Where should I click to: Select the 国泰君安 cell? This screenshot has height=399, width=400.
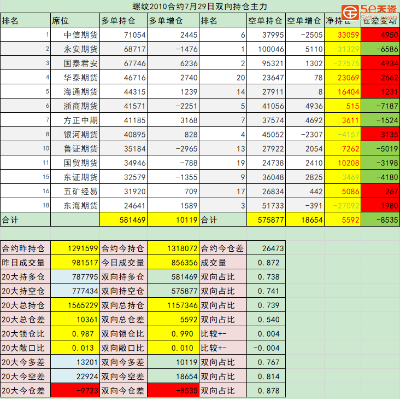point(75,63)
